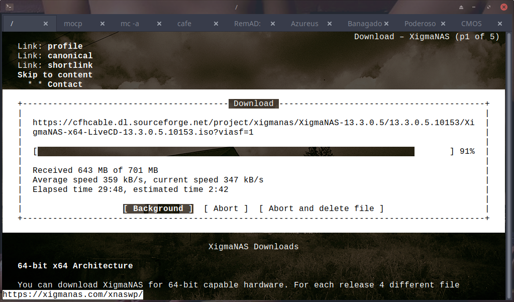The image size is (514, 302).
Task: Select the Banagado tab
Action: (x=364, y=24)
